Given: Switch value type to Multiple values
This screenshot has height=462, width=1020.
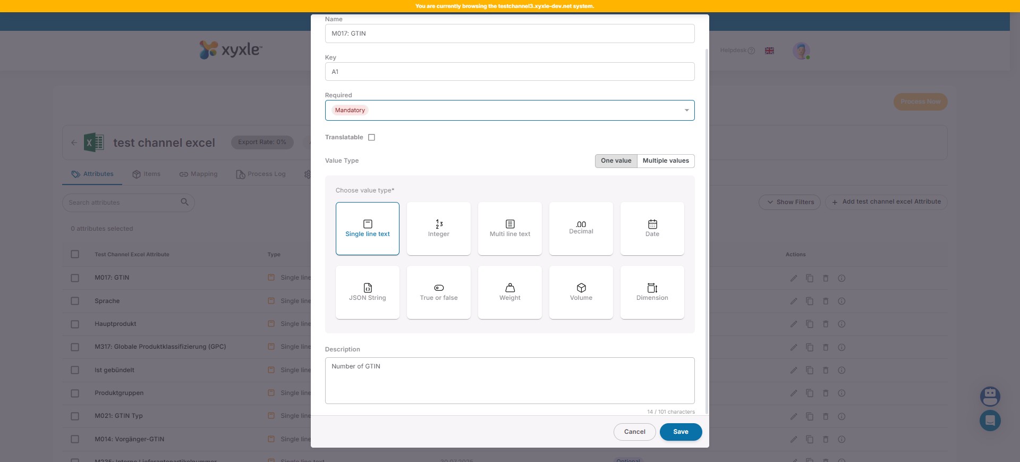Looking at the screenshot, I should click(665, 161).
